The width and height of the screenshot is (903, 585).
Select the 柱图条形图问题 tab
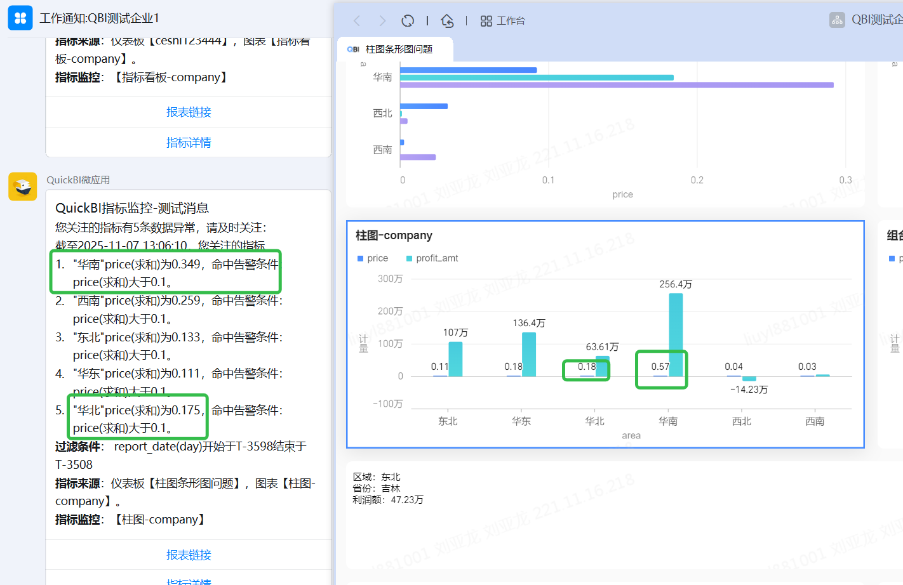coord(398,49)
